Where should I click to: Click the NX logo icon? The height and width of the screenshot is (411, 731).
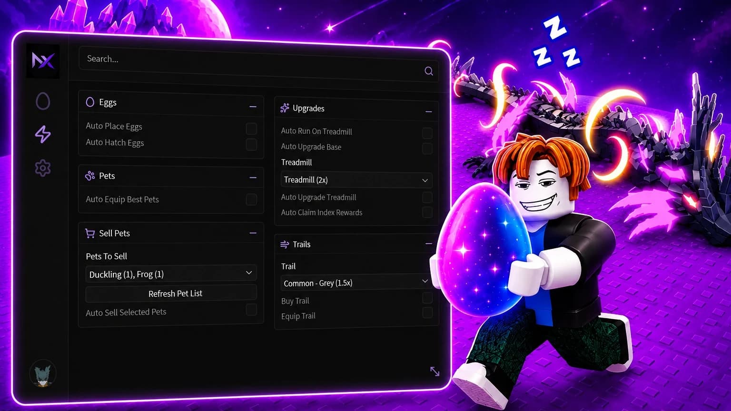43,60
